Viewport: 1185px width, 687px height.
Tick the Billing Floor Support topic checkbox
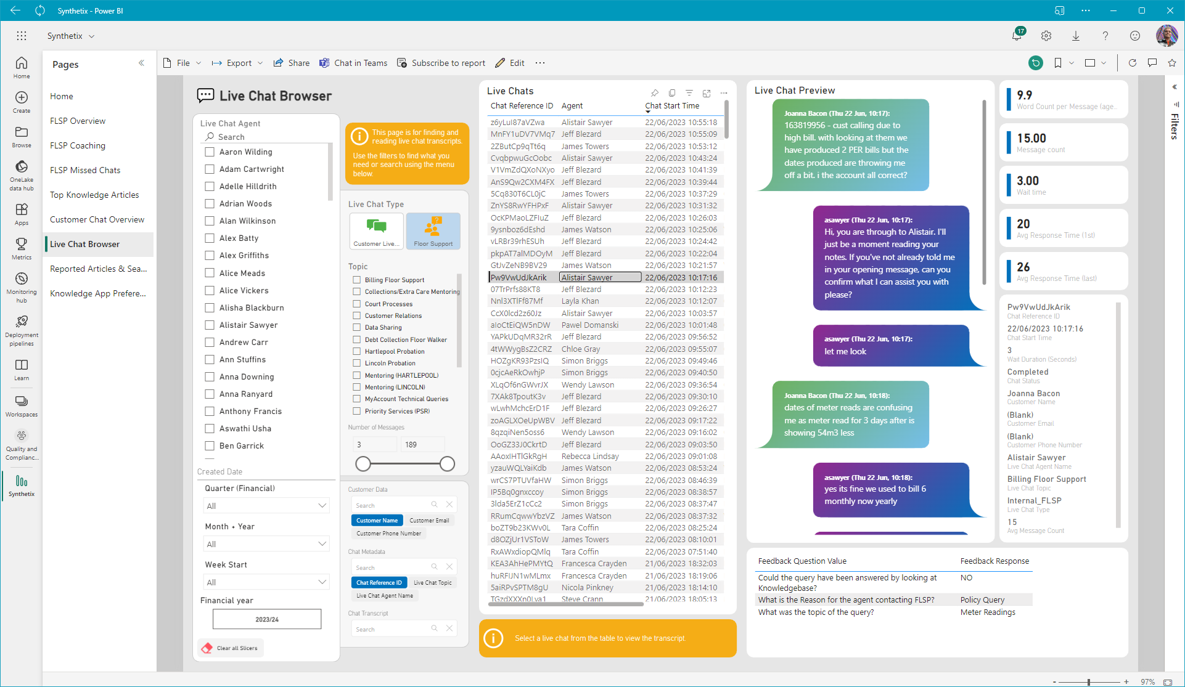tap(356, 280)
